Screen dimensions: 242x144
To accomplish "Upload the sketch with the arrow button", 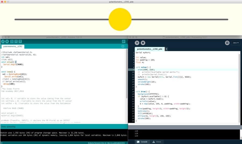I will 7,42.
